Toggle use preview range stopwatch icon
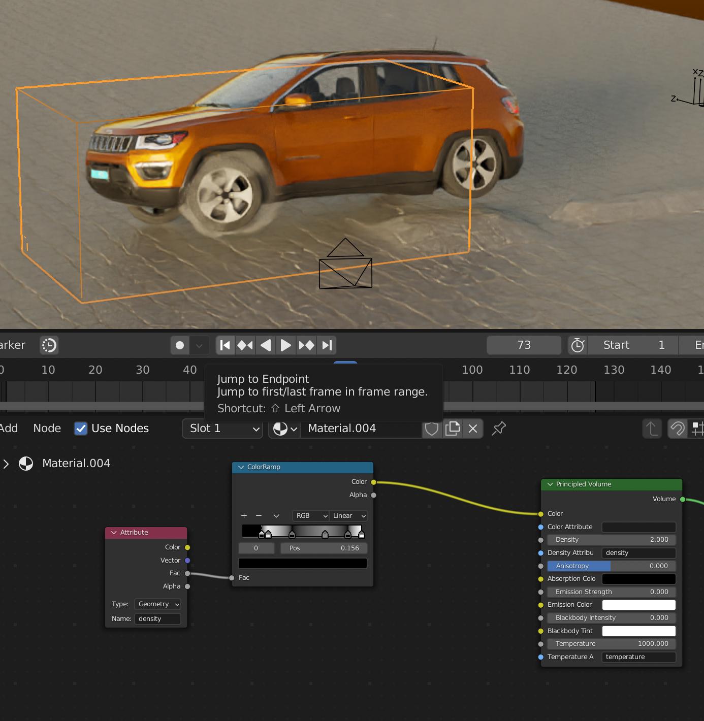The height and width of the screenshot is (721, 704). tap(578, 345)
